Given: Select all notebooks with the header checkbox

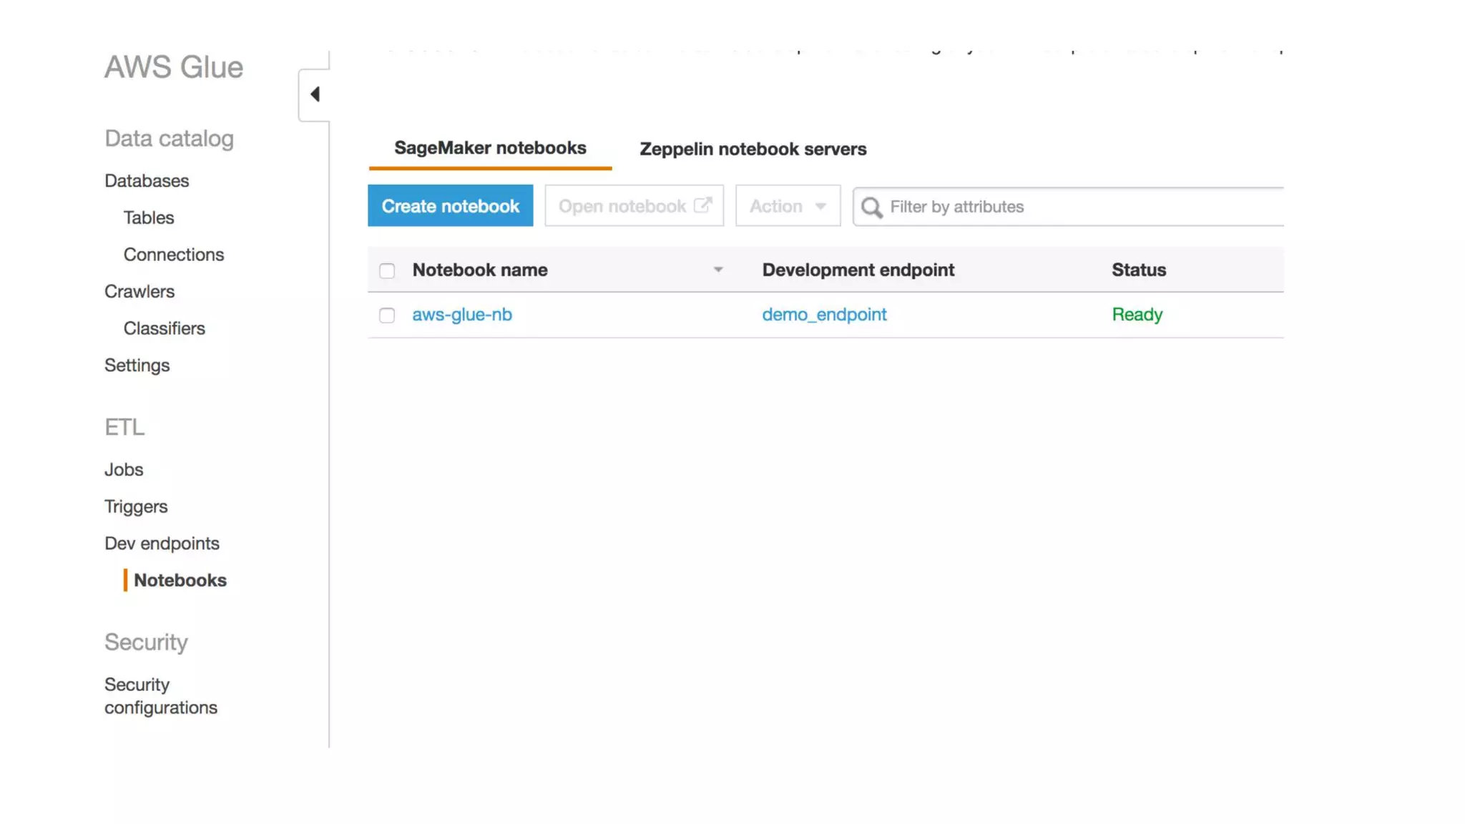Looking at the screenshot, I should pos(387,271).
